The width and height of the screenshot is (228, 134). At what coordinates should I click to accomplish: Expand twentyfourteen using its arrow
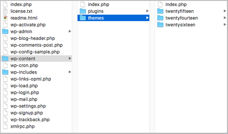click(x=225, y=18)
